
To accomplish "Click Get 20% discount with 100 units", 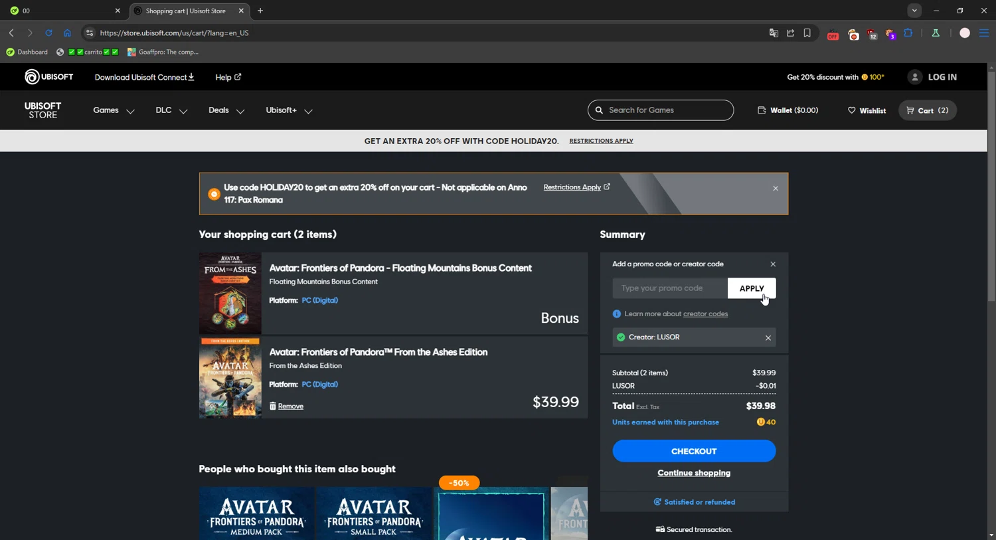I will pos(835,77).
